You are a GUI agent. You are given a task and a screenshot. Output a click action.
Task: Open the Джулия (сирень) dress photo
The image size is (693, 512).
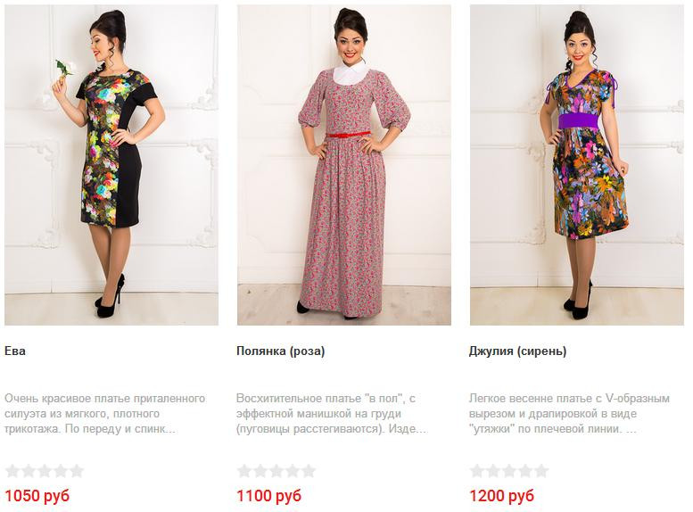(577, 165)
